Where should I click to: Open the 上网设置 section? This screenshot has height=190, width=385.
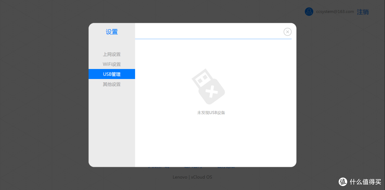112,54
